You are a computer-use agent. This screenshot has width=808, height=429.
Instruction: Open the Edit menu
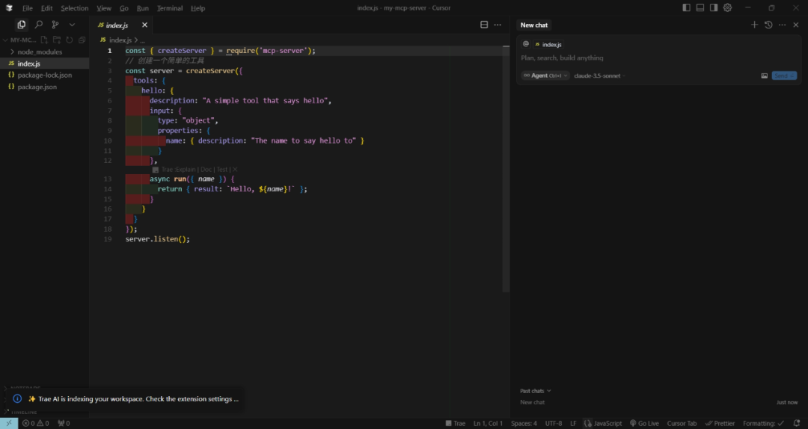(x=47, y=8)
